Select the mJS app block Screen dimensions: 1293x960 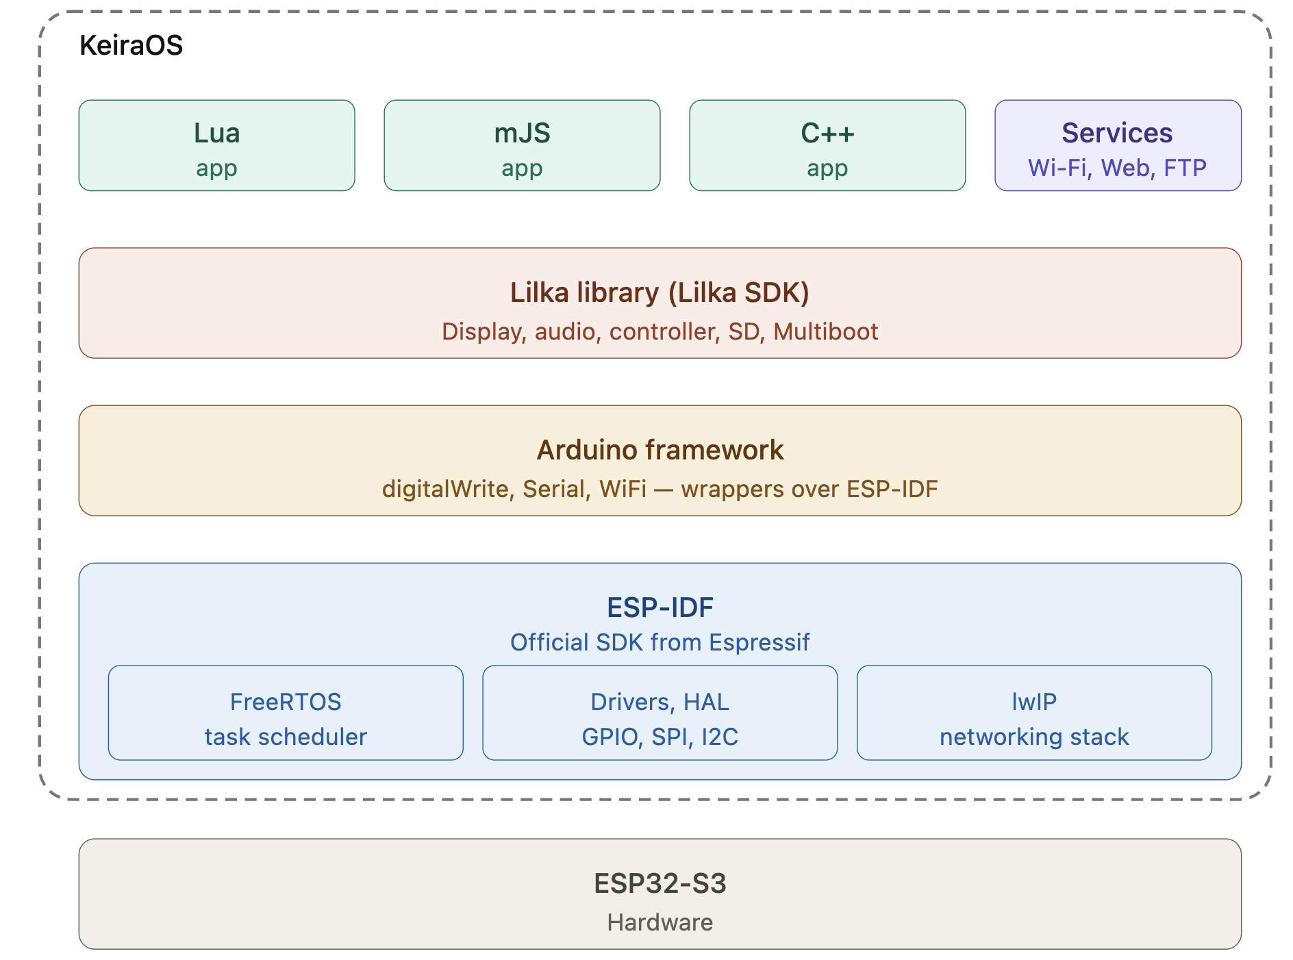(522, 145)
